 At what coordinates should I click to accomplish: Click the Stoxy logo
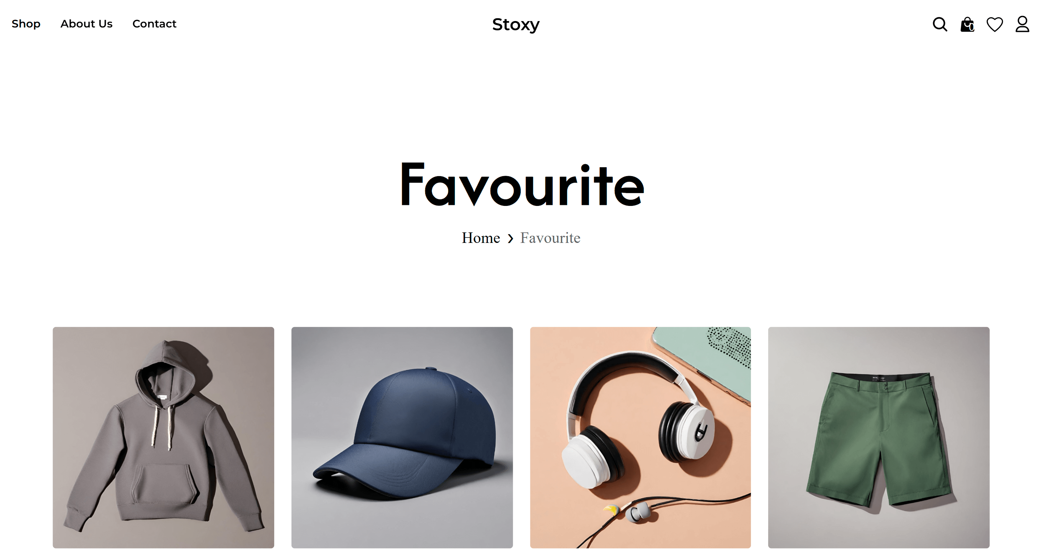point(516,25)
